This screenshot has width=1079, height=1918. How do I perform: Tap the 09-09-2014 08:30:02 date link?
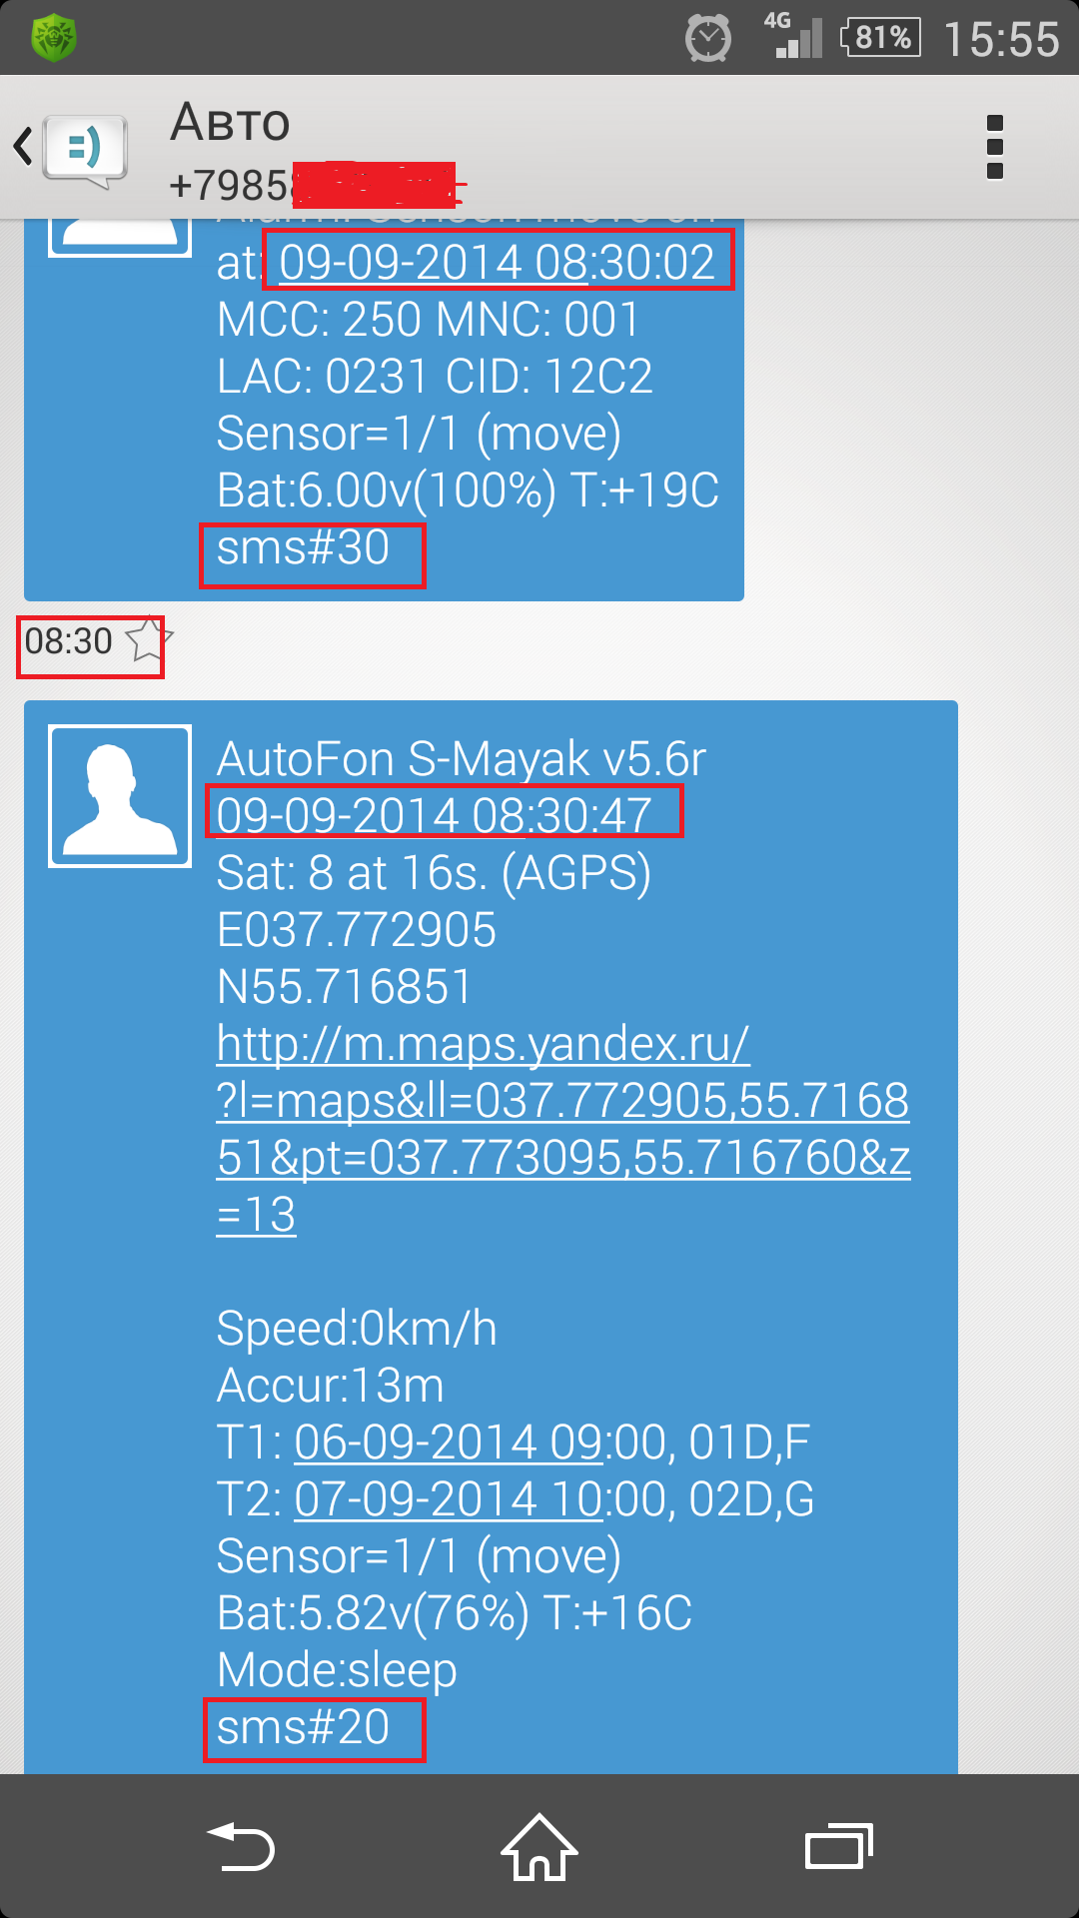click(x=497, y=263)
